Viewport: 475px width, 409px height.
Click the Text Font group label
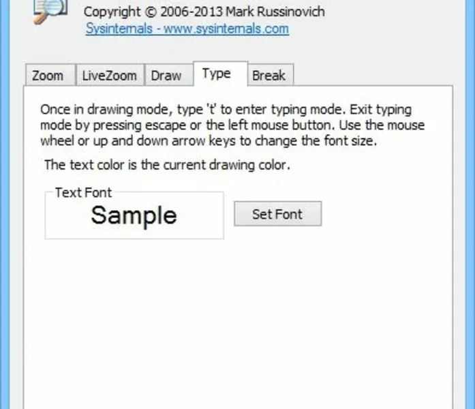click(x=83, y=193)
